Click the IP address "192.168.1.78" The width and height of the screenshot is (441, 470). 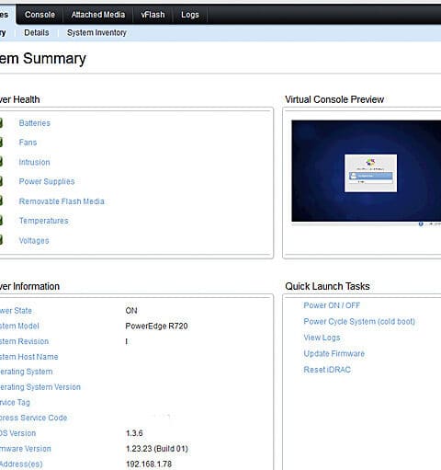tap(149, 464)
